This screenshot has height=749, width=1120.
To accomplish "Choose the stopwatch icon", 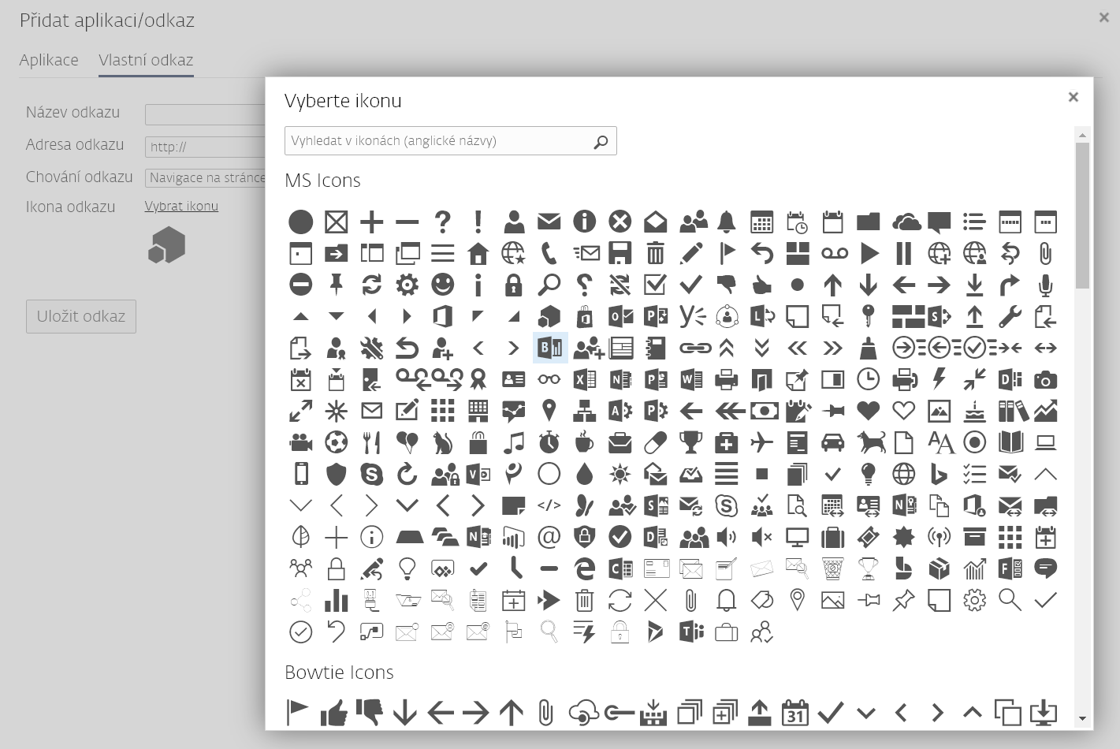I will coord(549,442).
